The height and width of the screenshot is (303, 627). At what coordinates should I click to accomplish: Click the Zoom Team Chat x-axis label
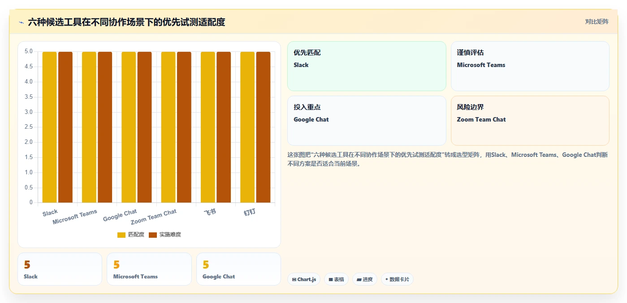[x=154, y=217]
